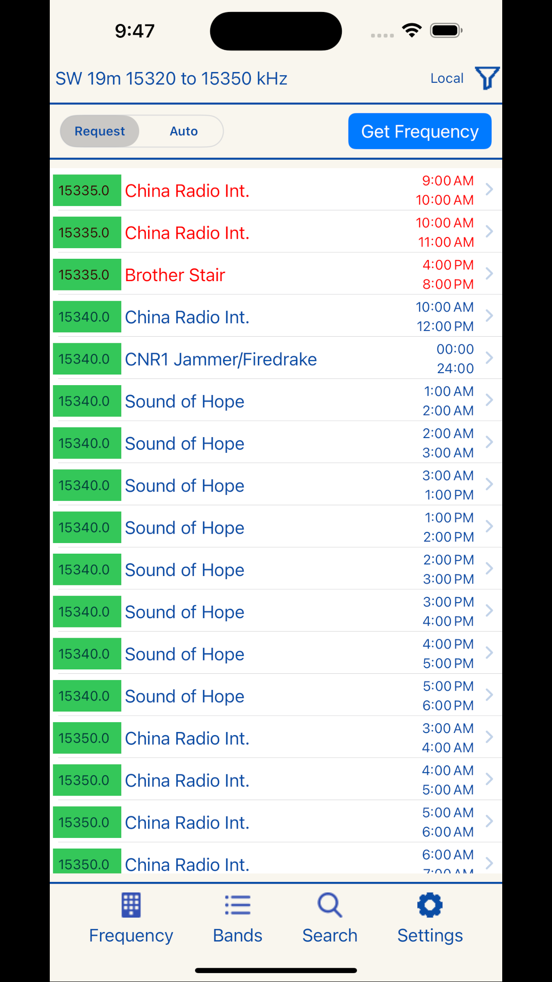Toggle the Local time label
This screenshot has height=982, width=552.
(447, 78)
